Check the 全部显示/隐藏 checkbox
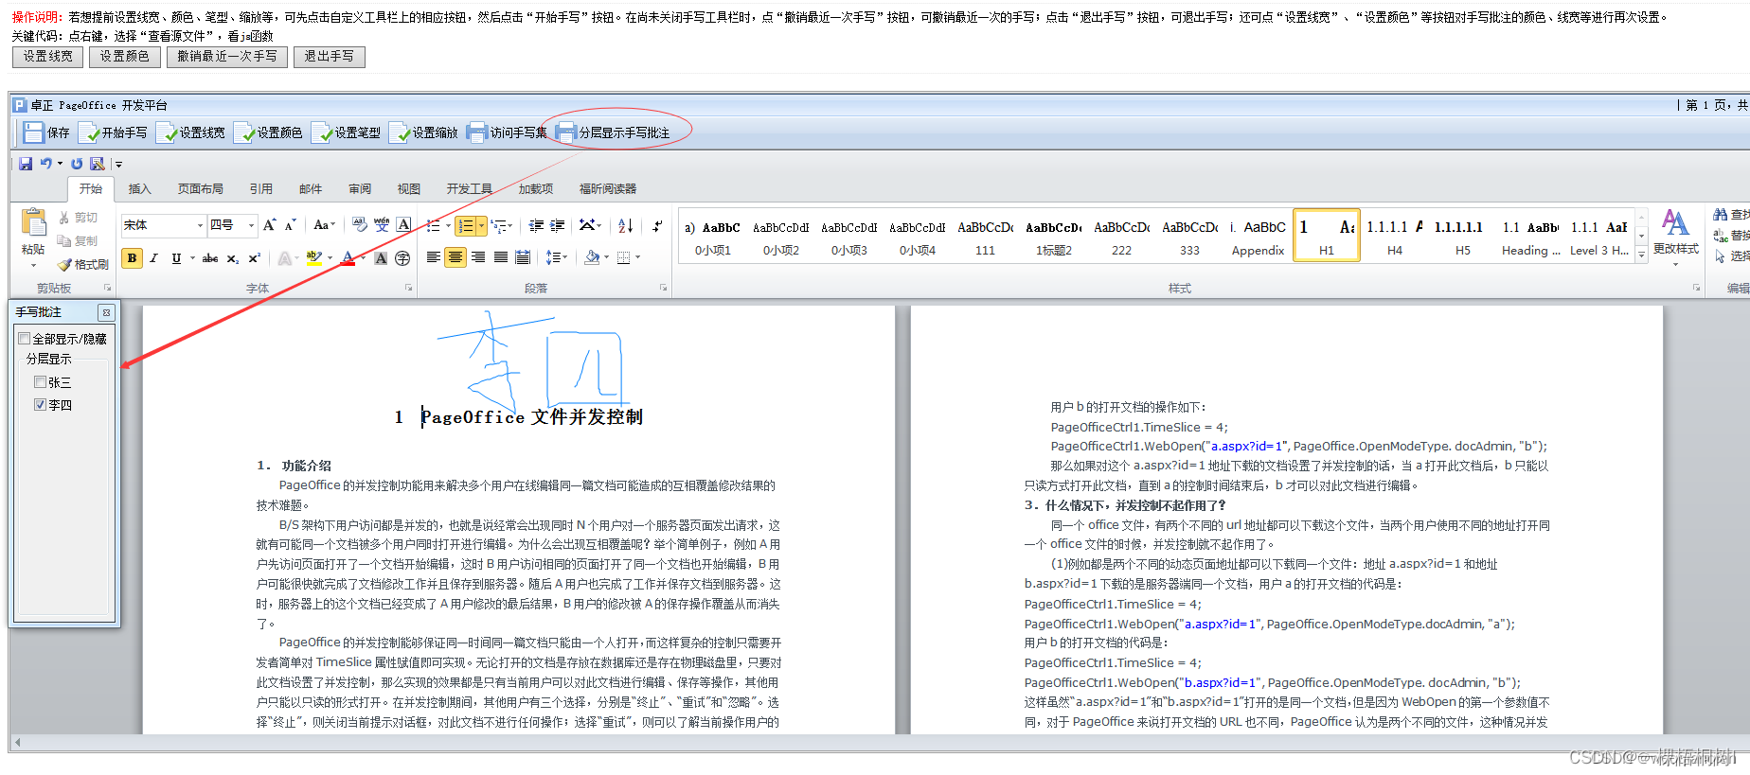Image resolution: width=1750 pixels, height=775 pixels. pos(25,339)
